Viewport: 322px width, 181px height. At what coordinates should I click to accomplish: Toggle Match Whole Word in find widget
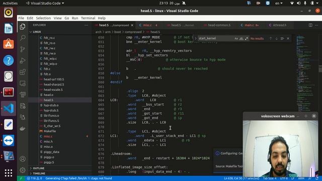coord(242,38)
